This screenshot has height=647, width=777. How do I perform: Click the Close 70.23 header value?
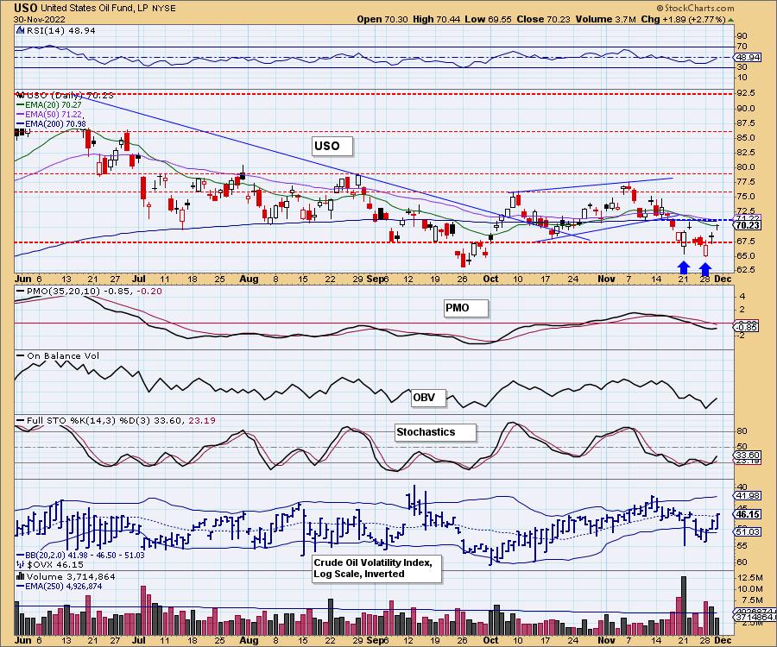543,19
